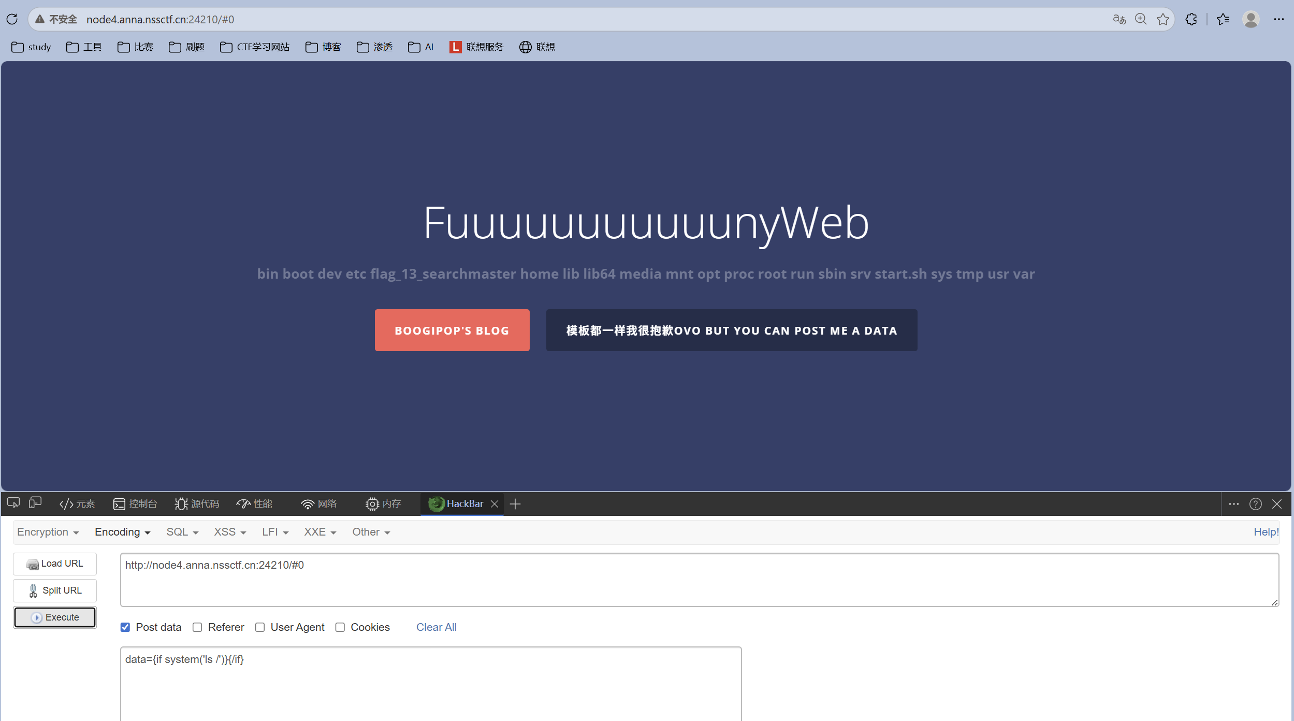The height and width of the screenshot is (721, 1294).
Task: Click the zoom magnifier icon in address bar
Action: click(x=1141, y=19)
